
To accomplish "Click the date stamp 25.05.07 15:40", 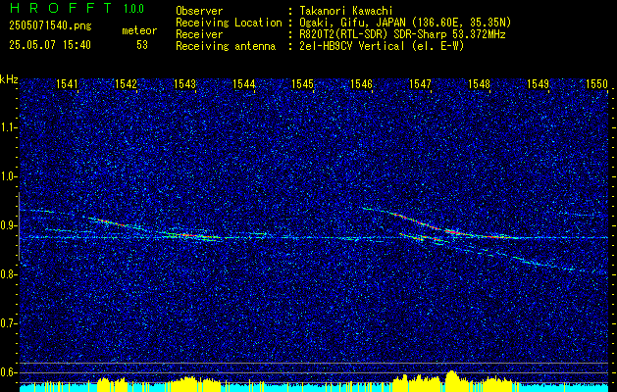I will pos(50,45).
